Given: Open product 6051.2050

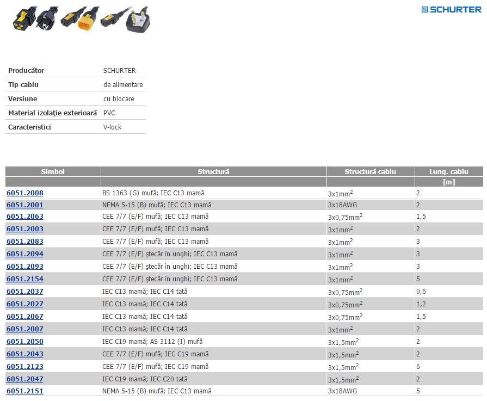Looking at the screenshot, I should click(25, 342).
